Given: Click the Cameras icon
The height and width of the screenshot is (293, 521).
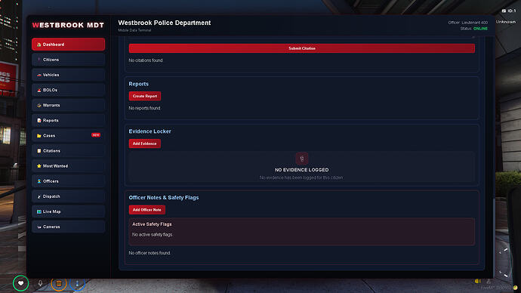Looking at the screenshot, I should point(39,227).
